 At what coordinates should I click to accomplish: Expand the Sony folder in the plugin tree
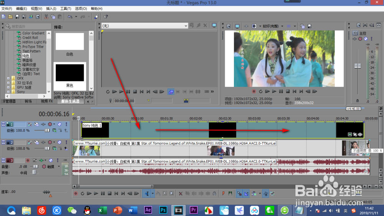click(x=8, y=92)
